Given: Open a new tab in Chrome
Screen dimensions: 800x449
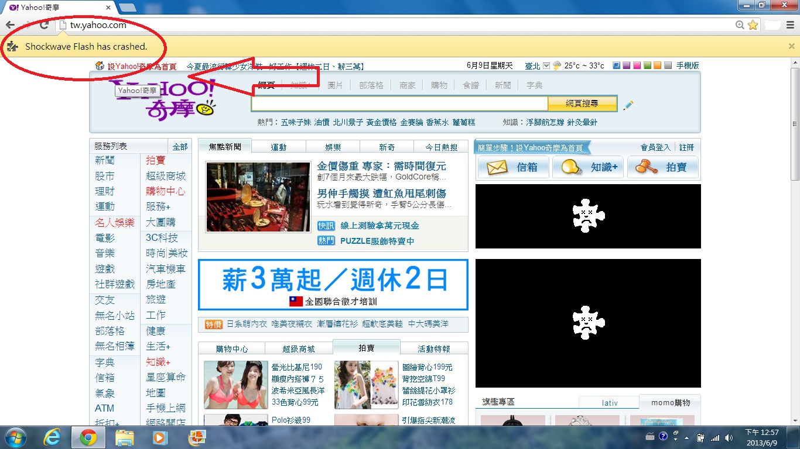Looking at the screenshot, I should [x=128, y=8].
